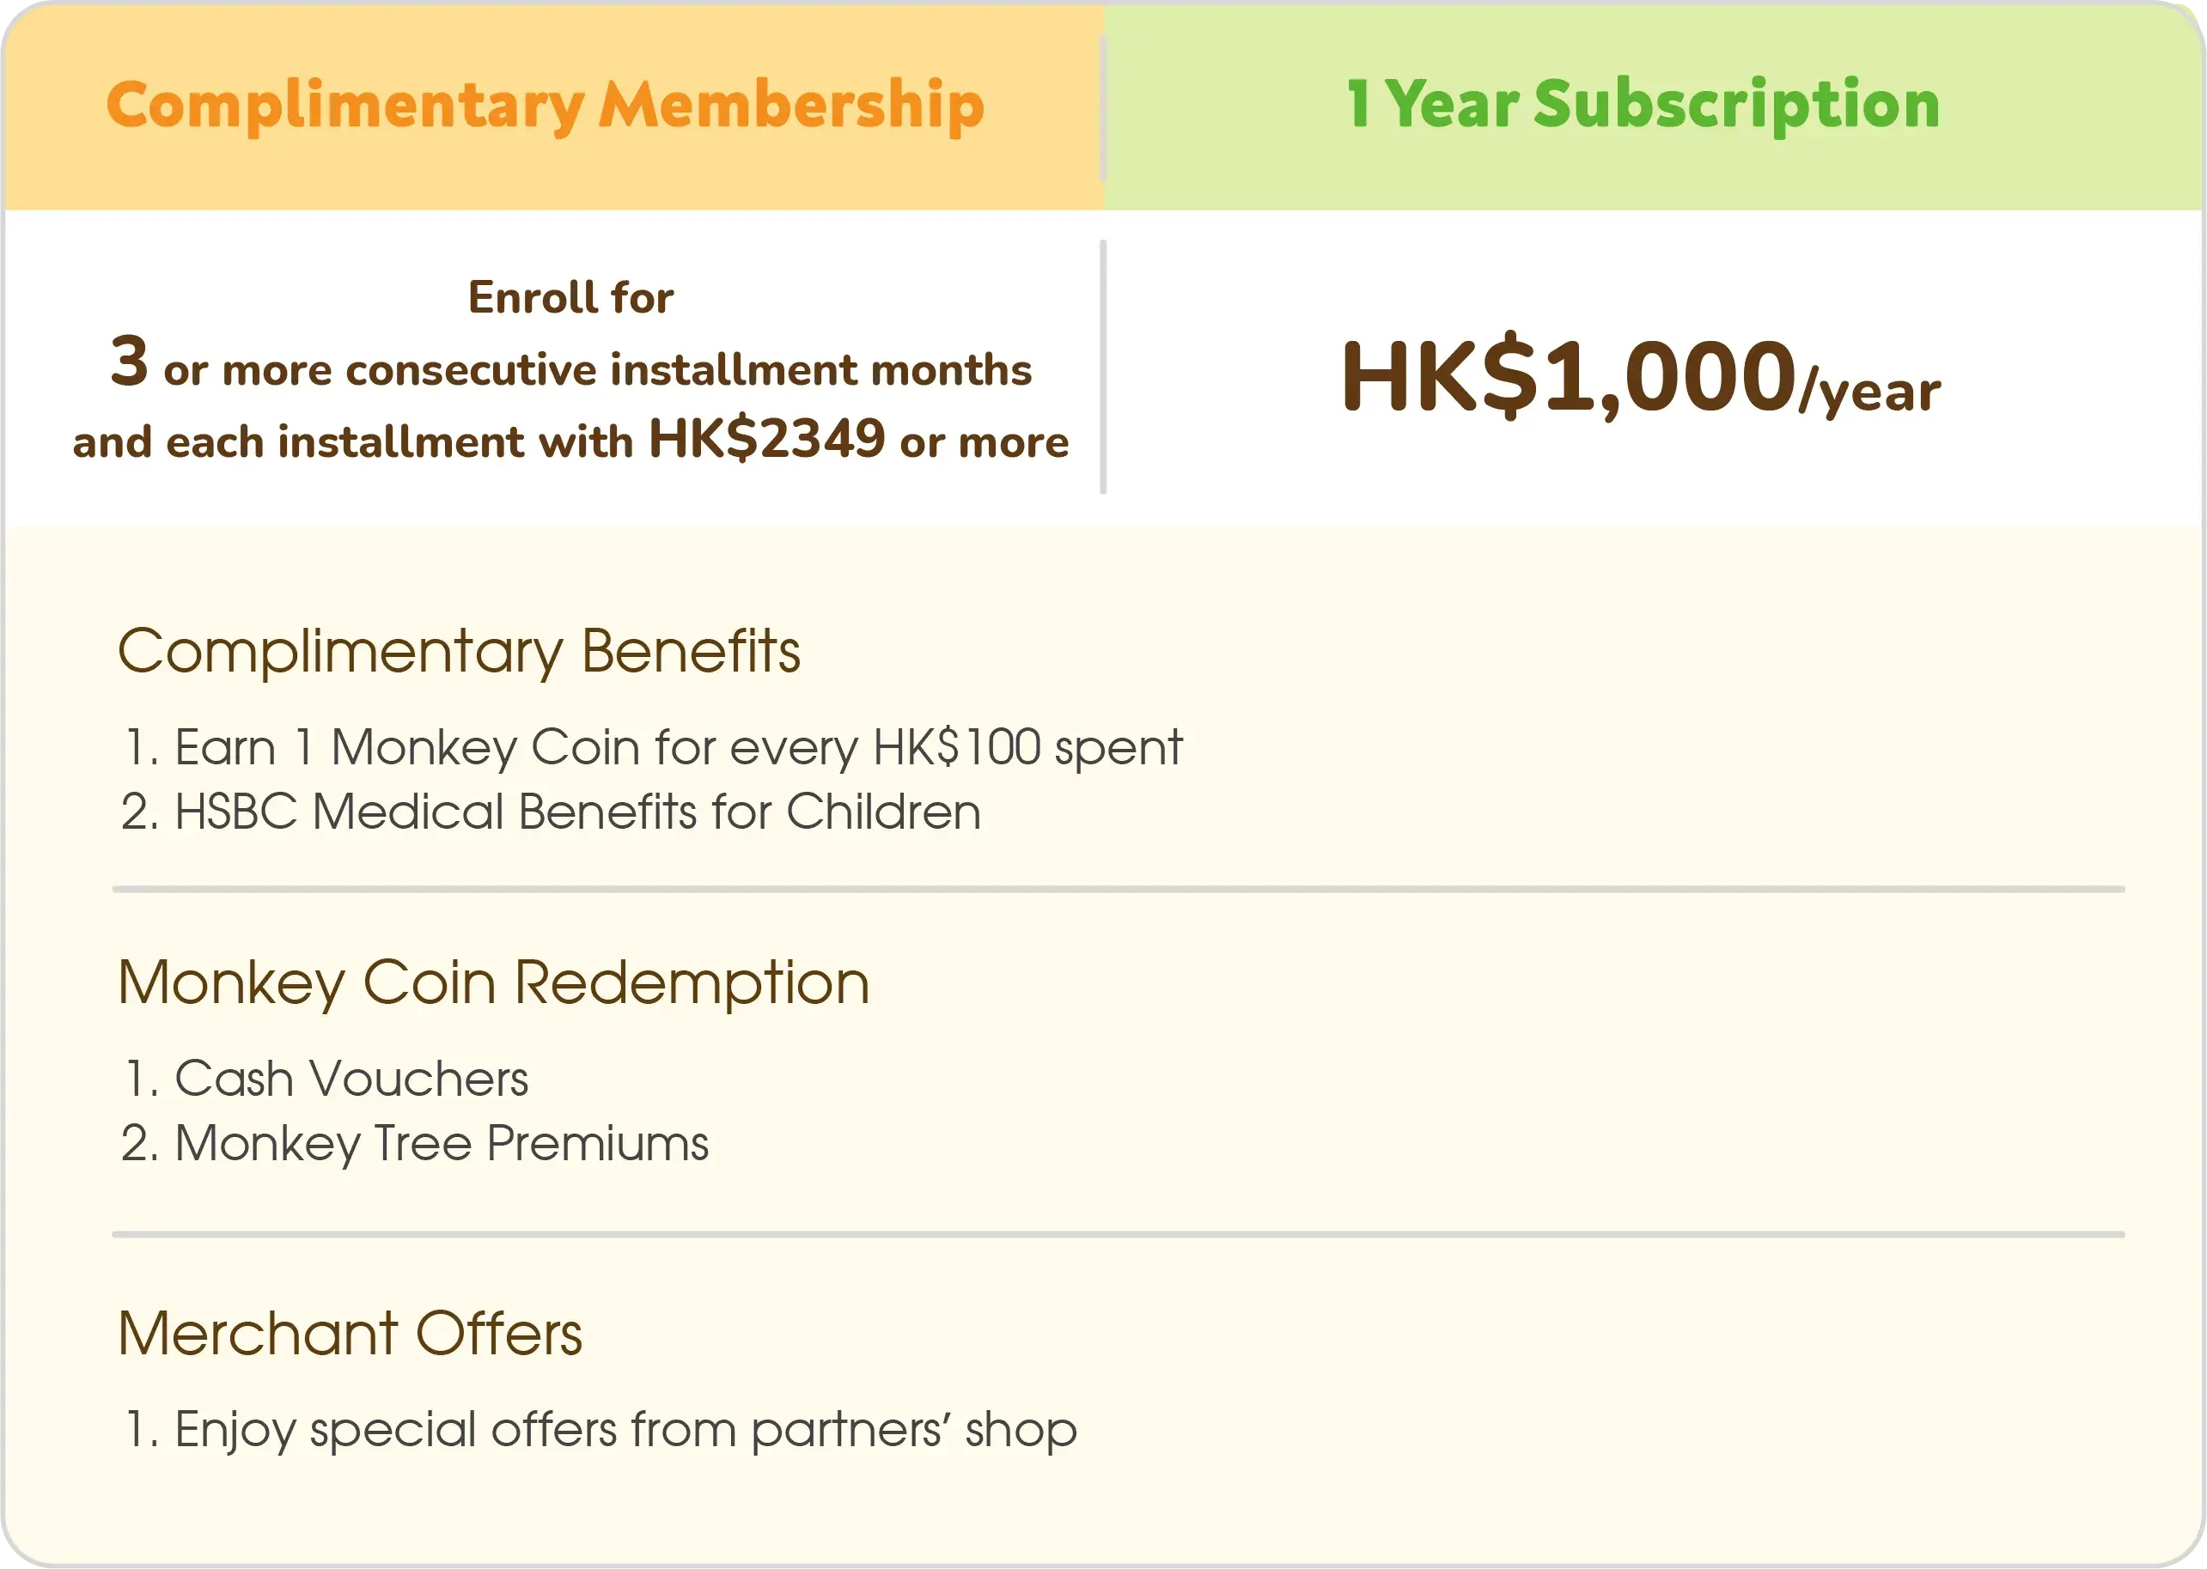
Task: Select Enjoy special offers from partners' shop
Action: click(600, 1431)
